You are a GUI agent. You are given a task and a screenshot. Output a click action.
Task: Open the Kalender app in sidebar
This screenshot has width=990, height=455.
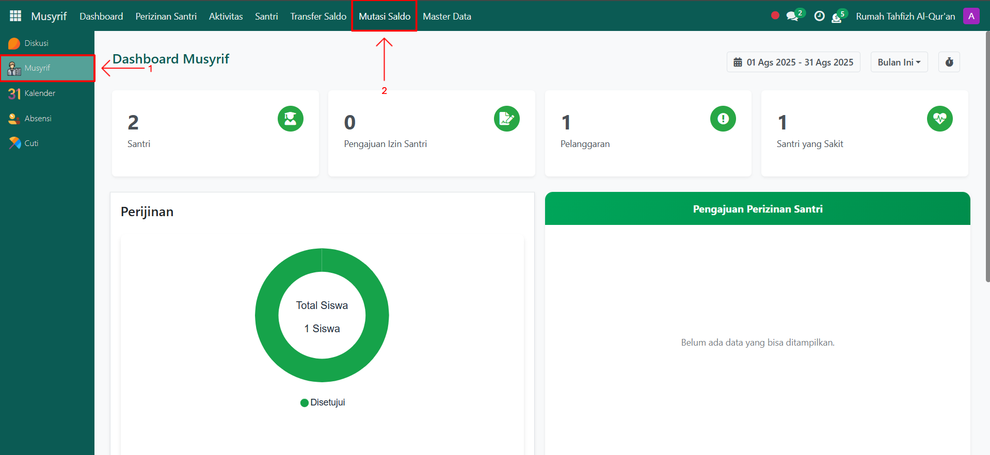[x=39, y=93]
